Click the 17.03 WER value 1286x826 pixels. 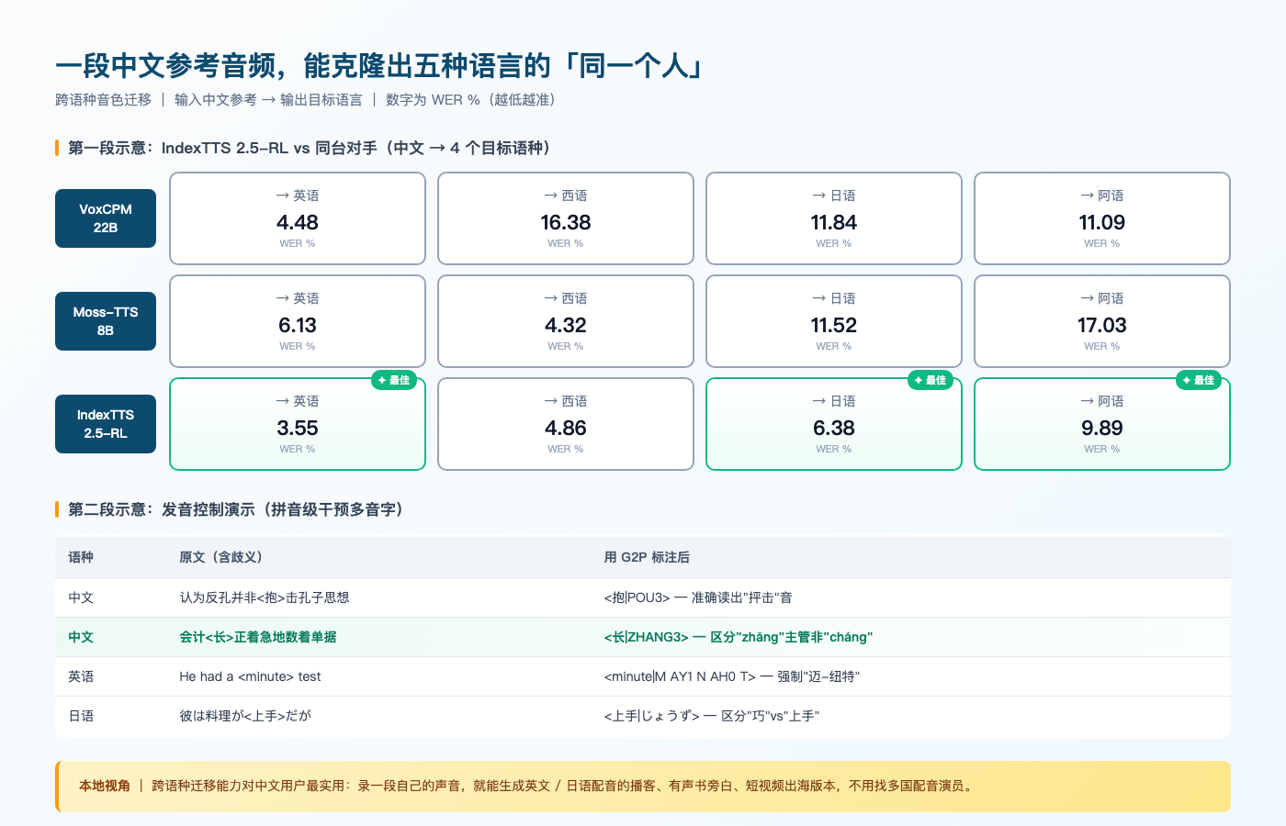click(x=1102, y=325)
